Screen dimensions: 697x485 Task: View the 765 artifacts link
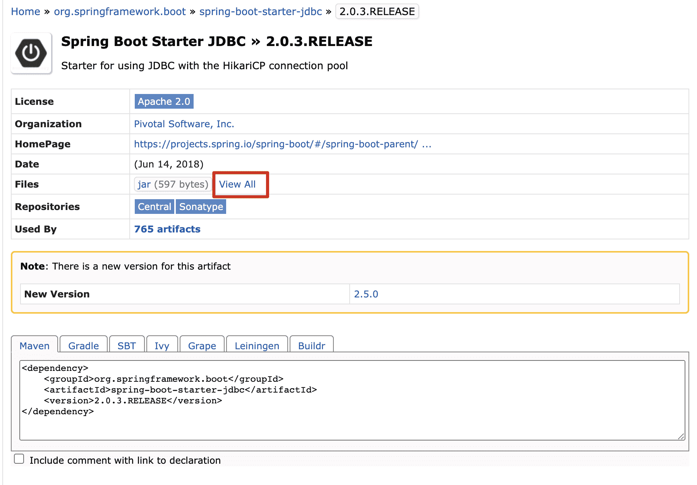point(167,229)
